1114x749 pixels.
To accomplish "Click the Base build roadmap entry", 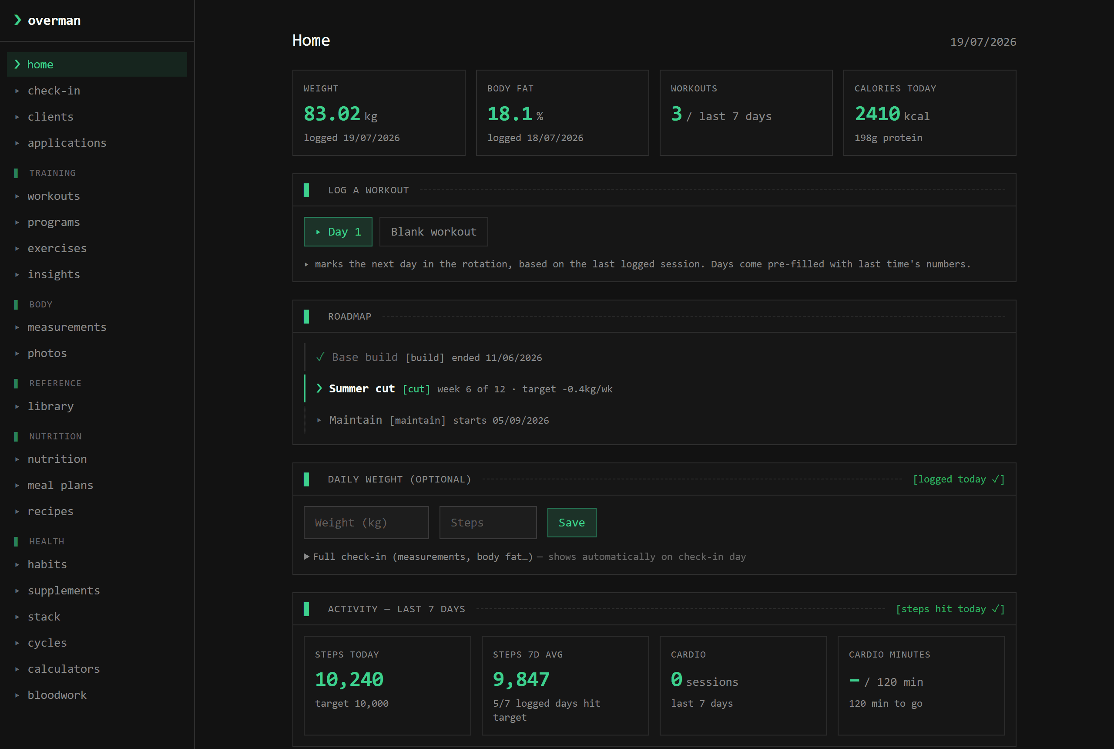I will pos(654,358).
